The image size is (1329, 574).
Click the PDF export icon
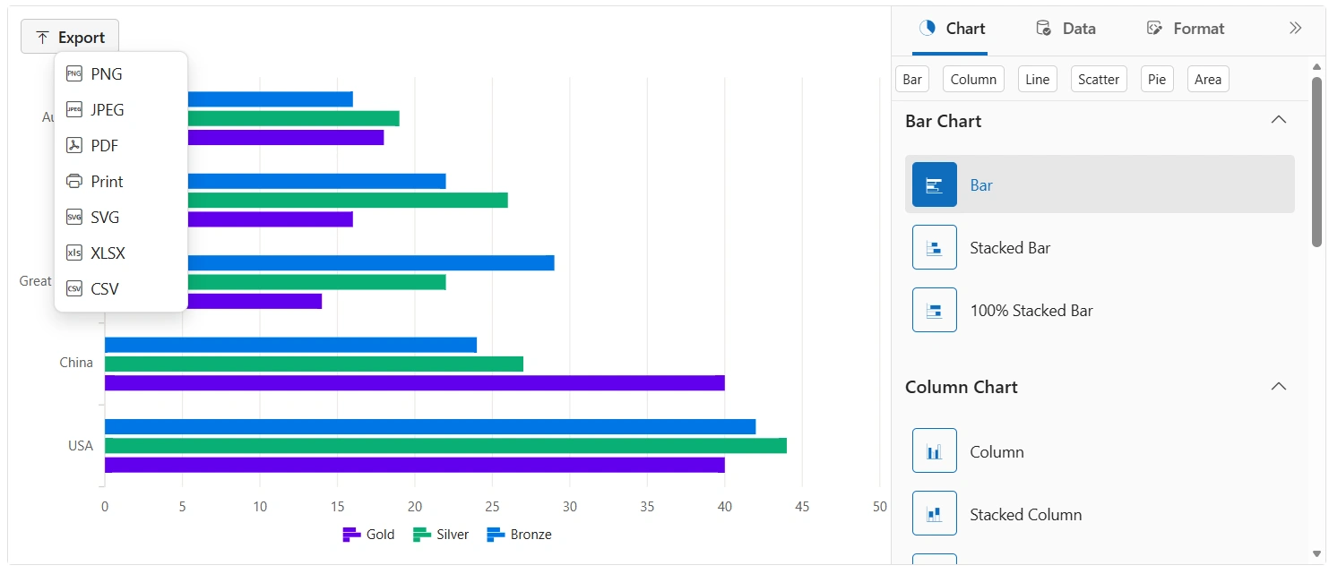(x=74, y=146)
